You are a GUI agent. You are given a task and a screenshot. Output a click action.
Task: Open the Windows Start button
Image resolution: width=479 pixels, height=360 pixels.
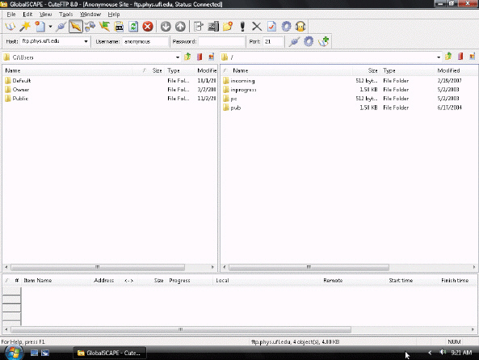[14, 353]
